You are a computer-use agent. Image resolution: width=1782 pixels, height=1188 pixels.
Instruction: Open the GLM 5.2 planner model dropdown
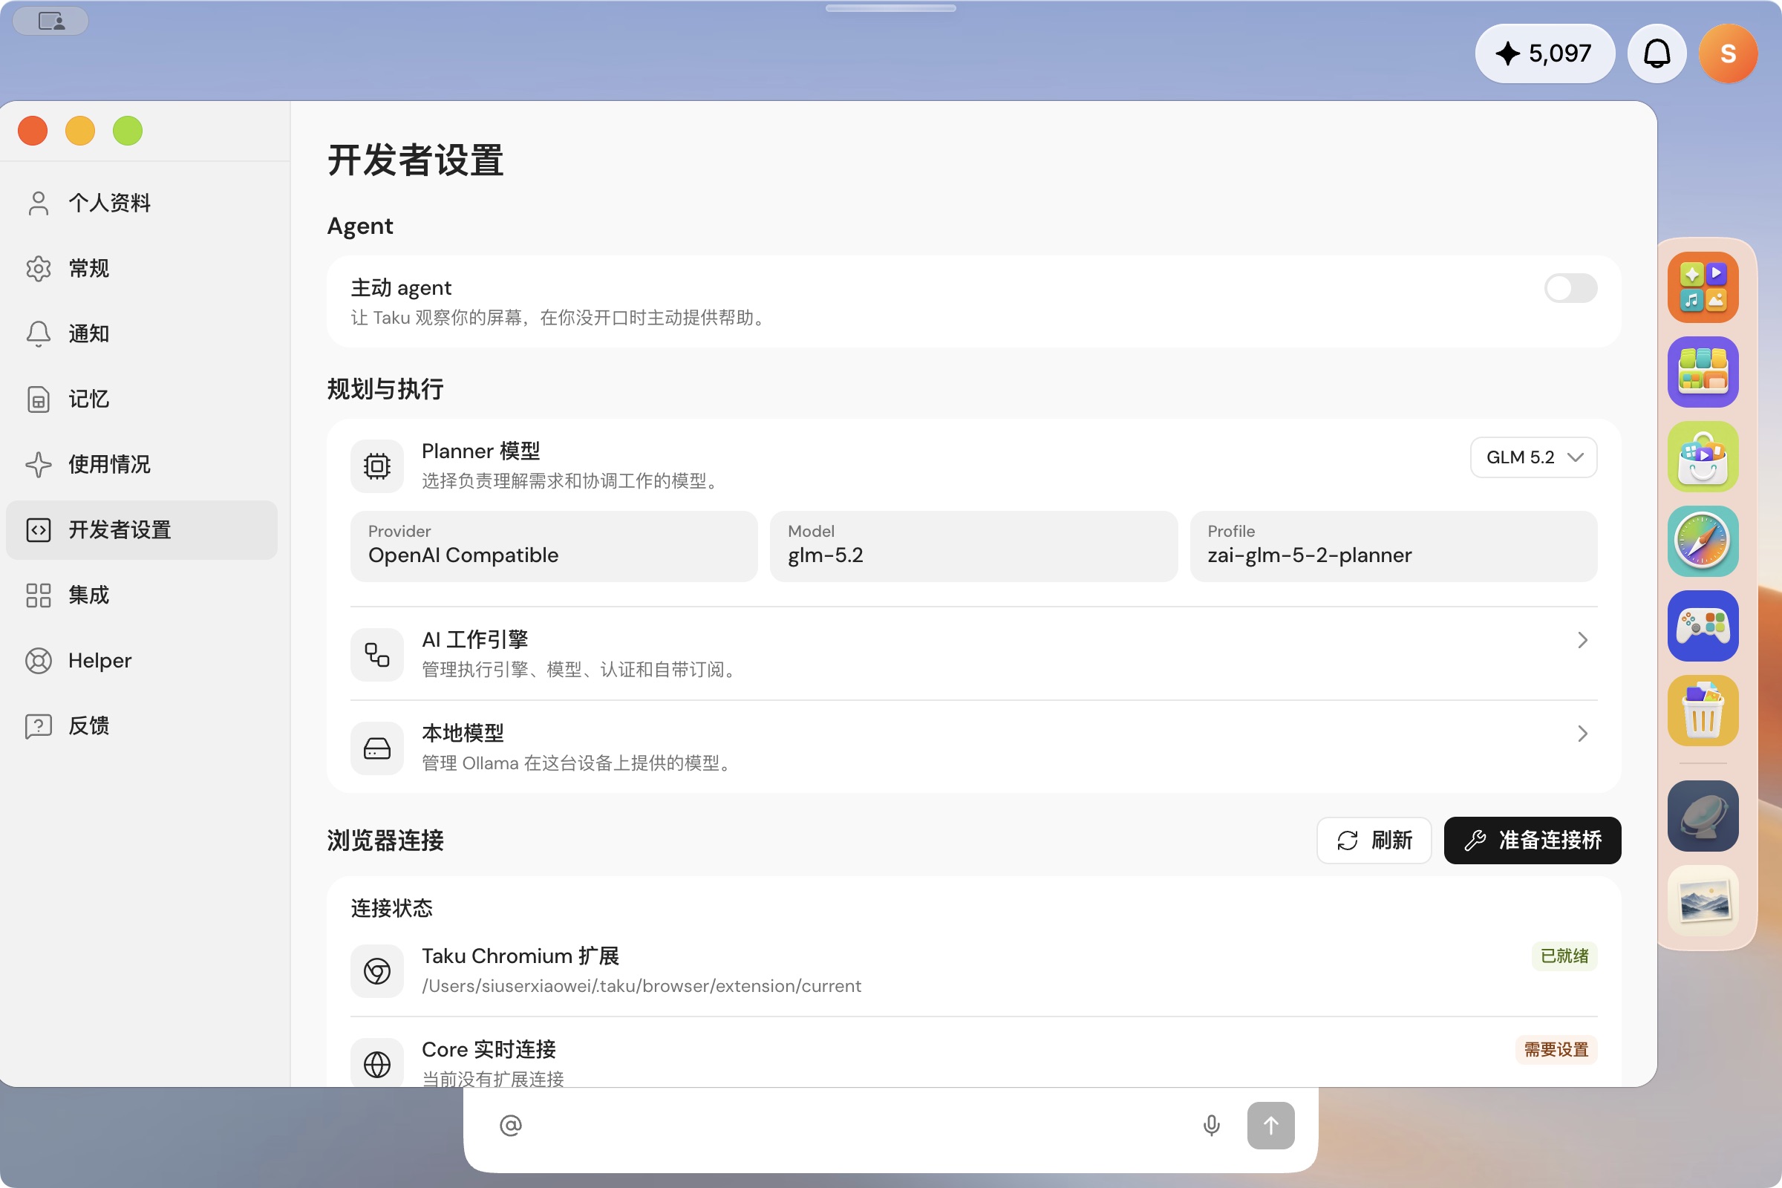1533,457
